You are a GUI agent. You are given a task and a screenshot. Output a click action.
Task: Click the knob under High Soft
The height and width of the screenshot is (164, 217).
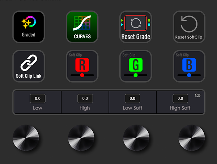click(x=192, y=138)
